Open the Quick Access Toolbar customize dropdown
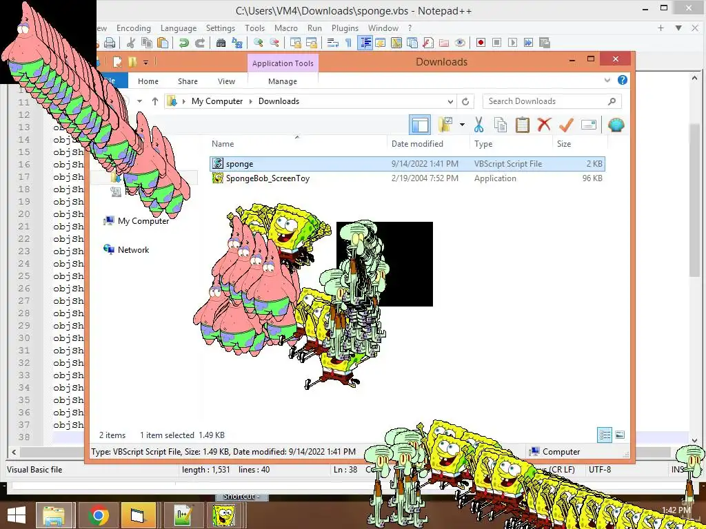 pos(146,62)
